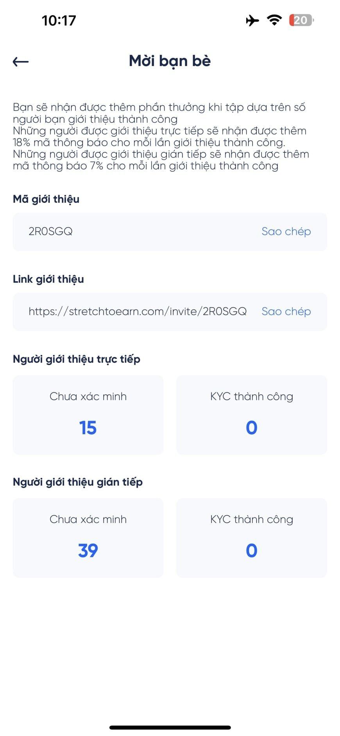Open indirect referrals KYC thành công card
340x736 pixels.
tap(251, 537)
